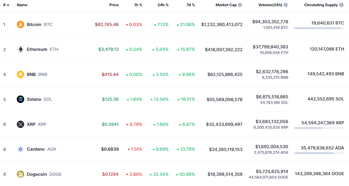Click the Solana price $125.56
The image size is (349, 186).
pyautogui.click(x=111, y=99)
